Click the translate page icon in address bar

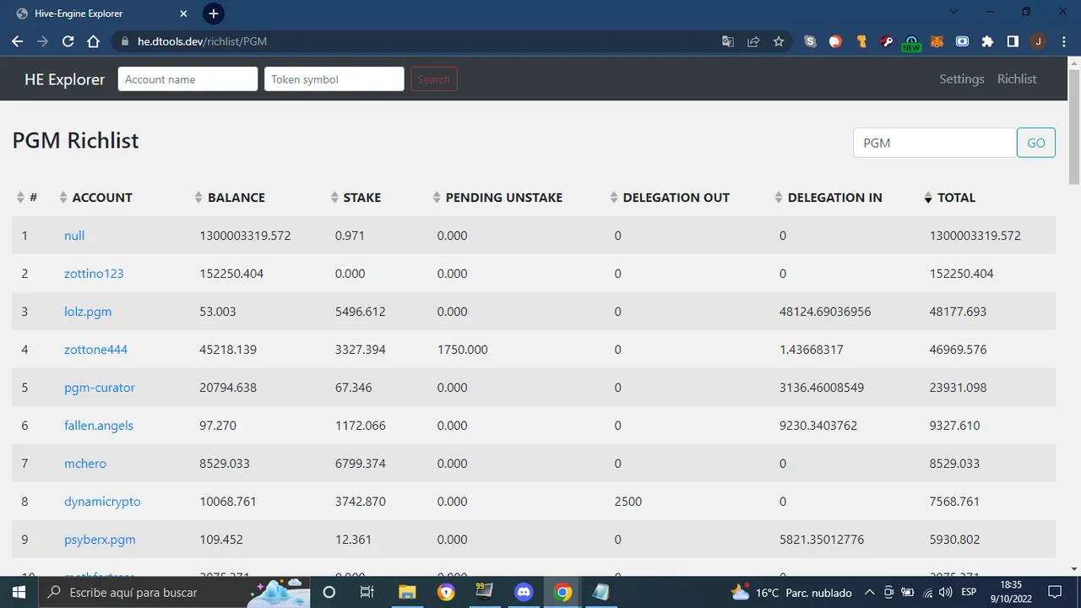728,41
